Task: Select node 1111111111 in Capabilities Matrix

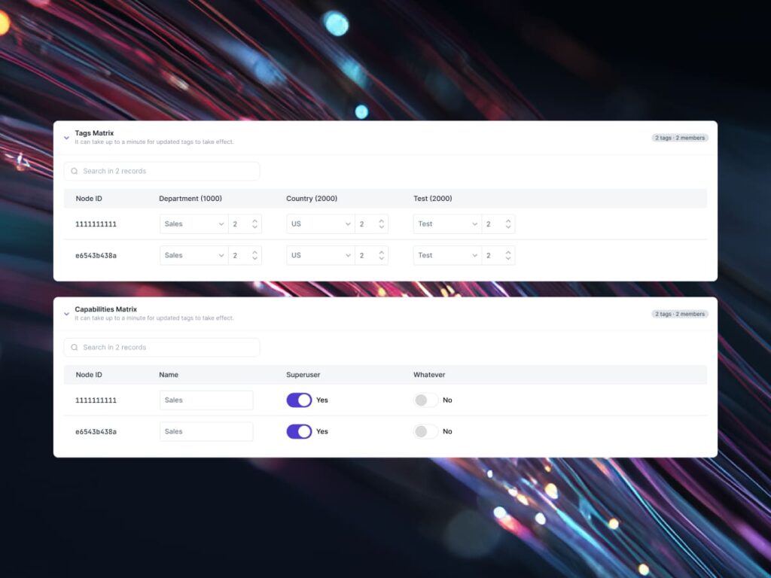Action: tap(96, 400)
